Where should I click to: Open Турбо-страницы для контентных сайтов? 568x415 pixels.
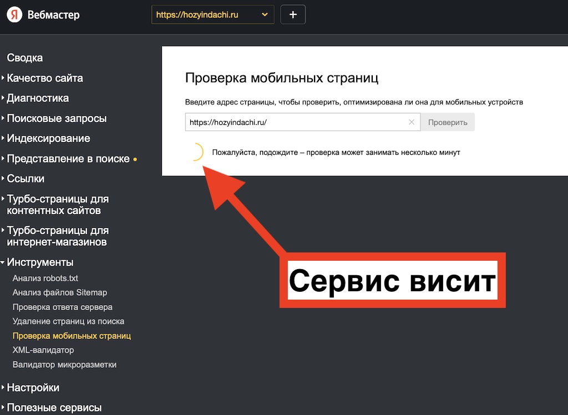pyautogui.click(x=58, y=204)
